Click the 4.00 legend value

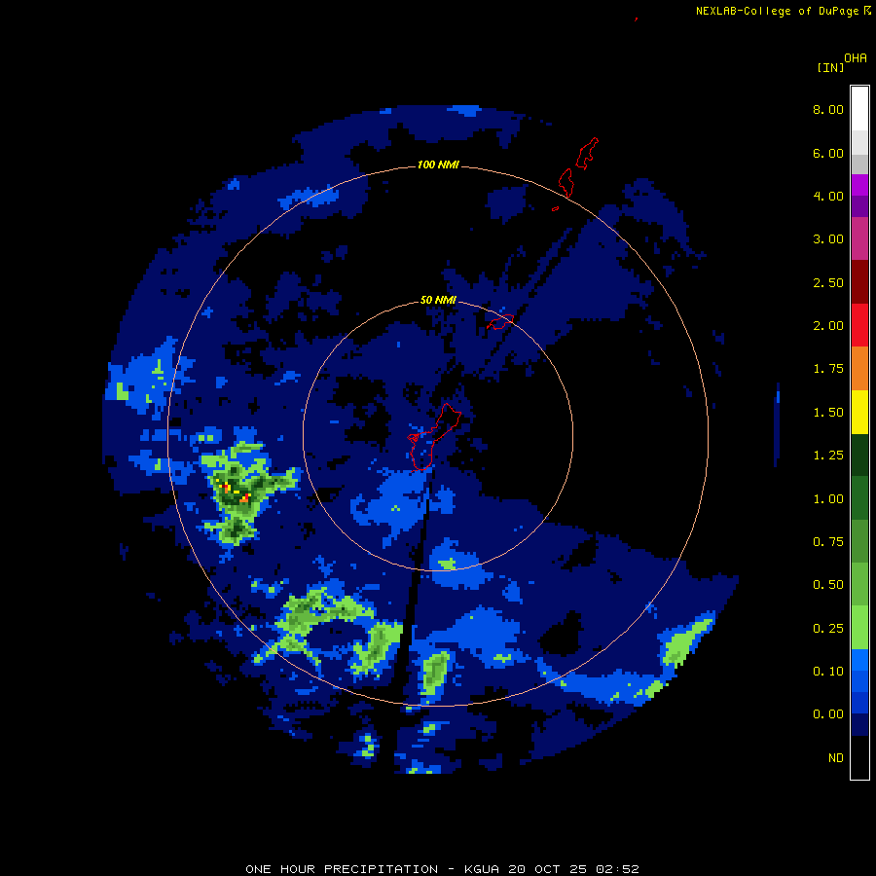828,196
